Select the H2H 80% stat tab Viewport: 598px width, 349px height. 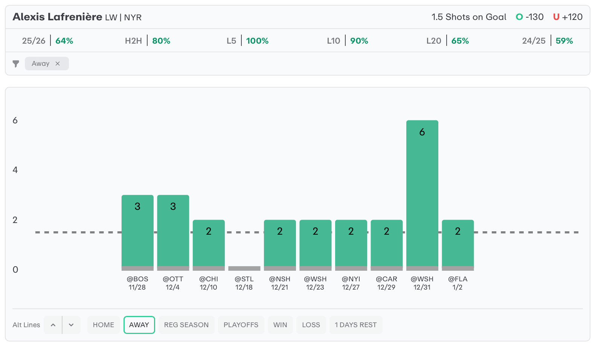pos(148,41)
